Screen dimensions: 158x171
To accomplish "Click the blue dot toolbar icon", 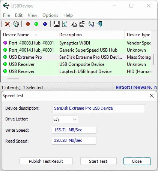I will 45,24.
